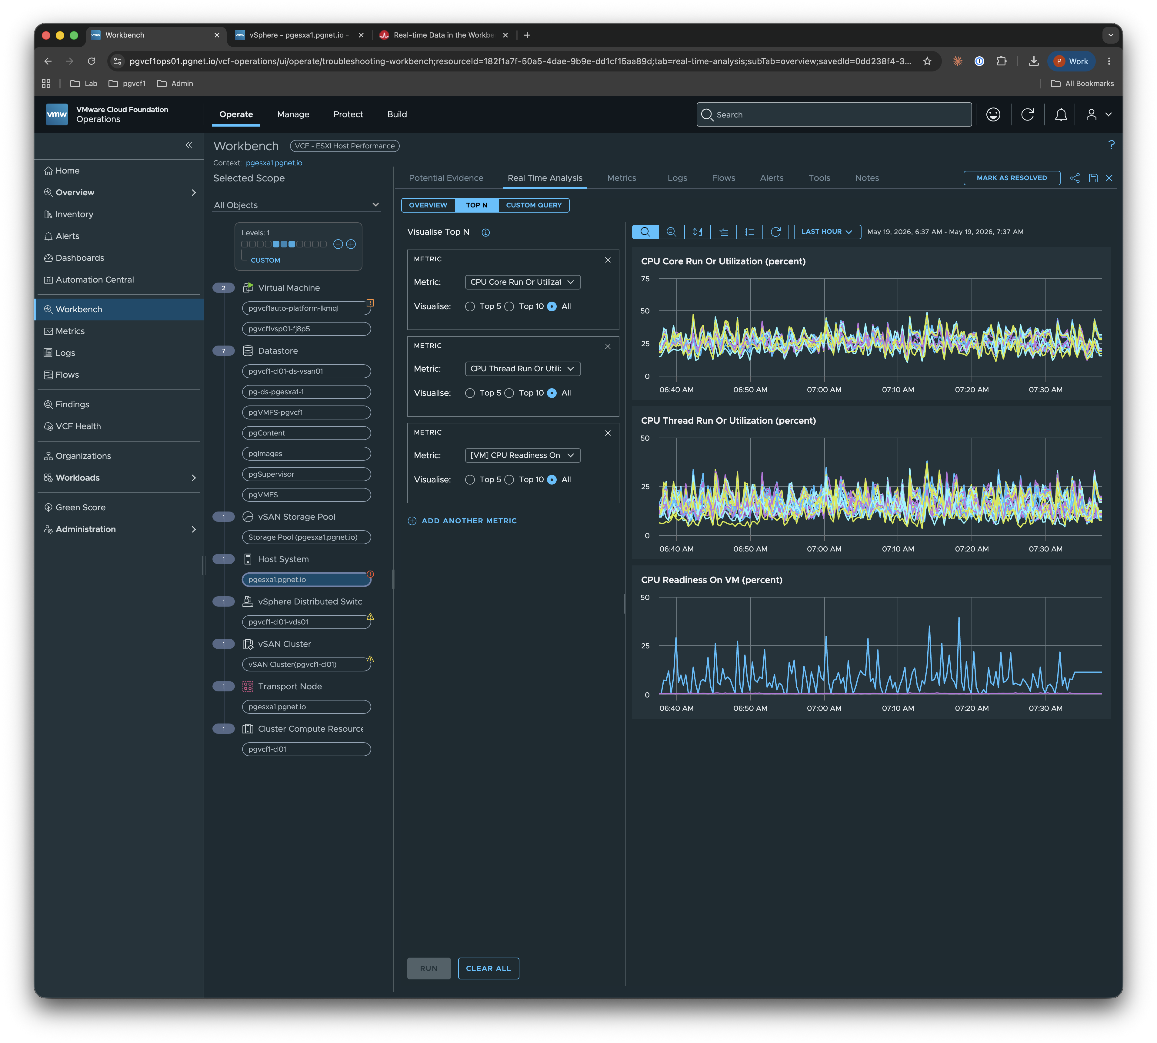Open the CPU Core Run Or Utilization dropdown

coord(522,282)
